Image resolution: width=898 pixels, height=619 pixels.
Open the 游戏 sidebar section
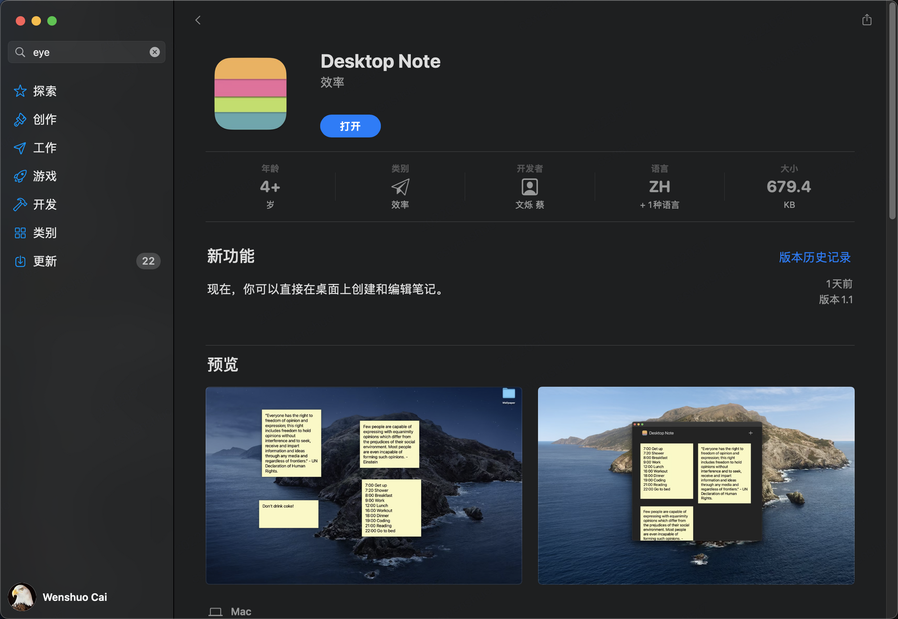pos(87,176)
